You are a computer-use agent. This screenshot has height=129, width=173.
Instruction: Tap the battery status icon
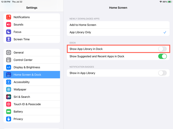(x=169, y=2)
